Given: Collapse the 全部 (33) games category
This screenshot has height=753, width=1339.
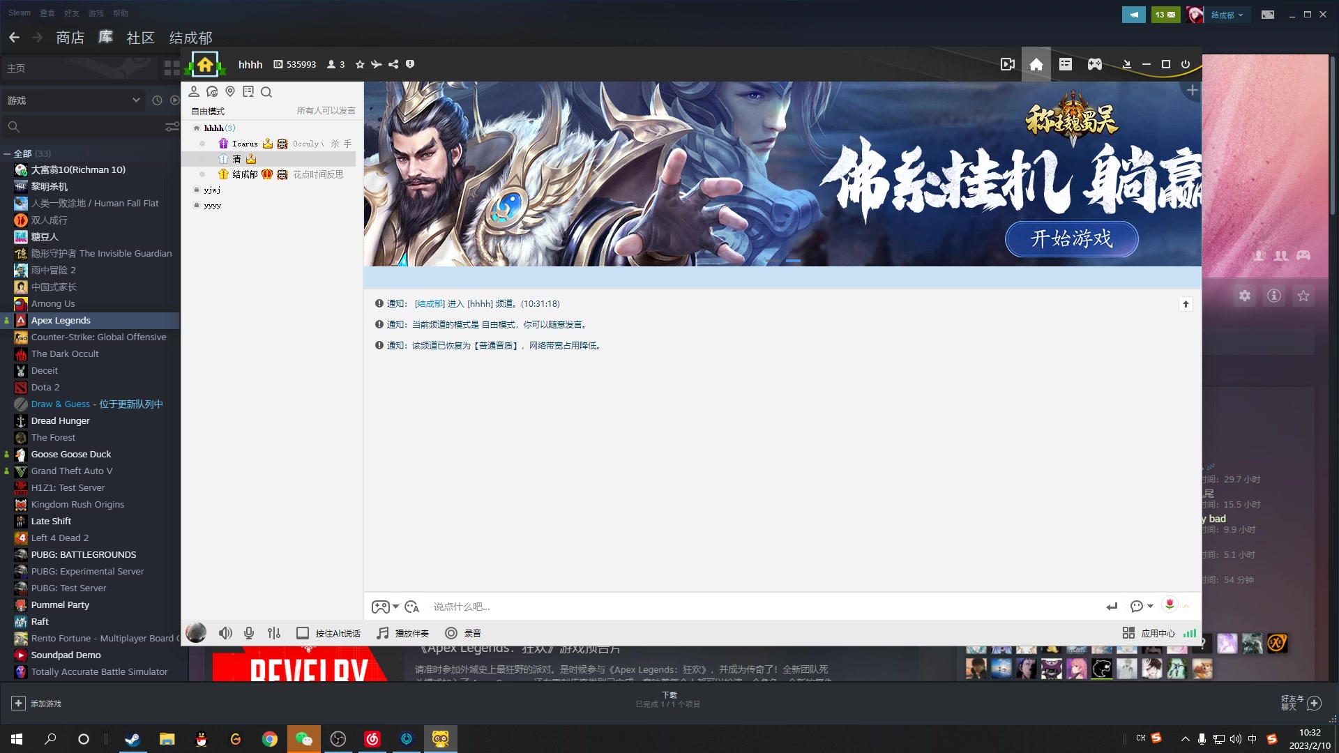Looking at the screenshot, I should click(7, 153).
